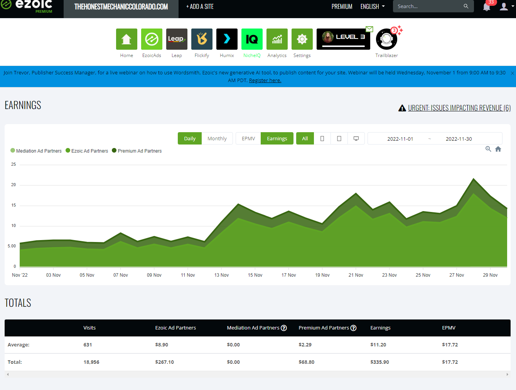Click the Visits column header
Screen dimensions: 516x390
(89, 328)
